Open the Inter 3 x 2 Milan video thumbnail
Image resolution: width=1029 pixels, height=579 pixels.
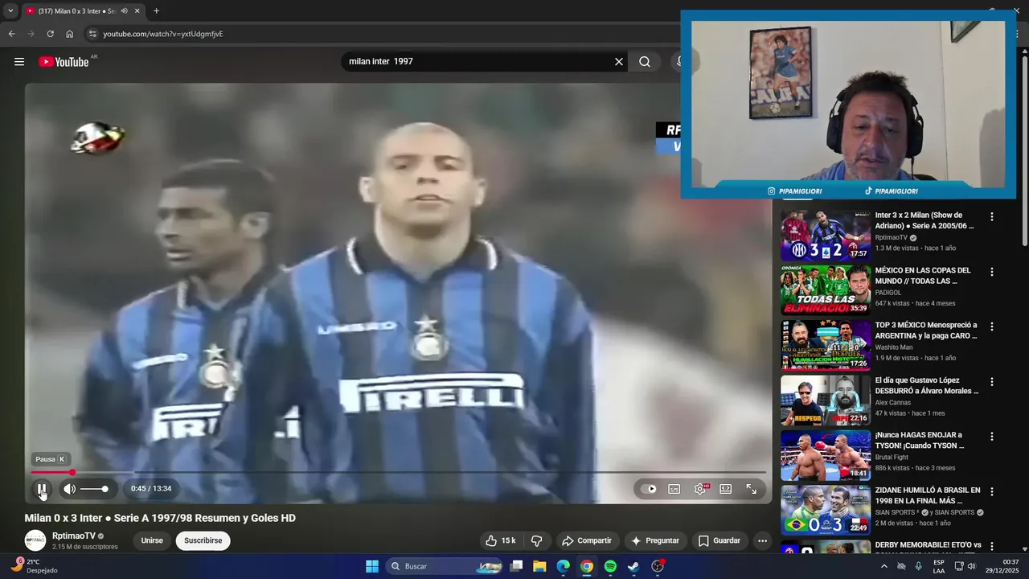[826, 235]
